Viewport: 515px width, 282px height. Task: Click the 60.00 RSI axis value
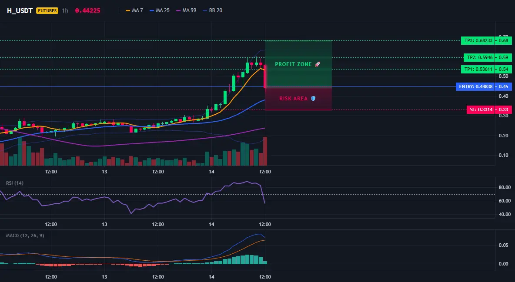(505, 201)
